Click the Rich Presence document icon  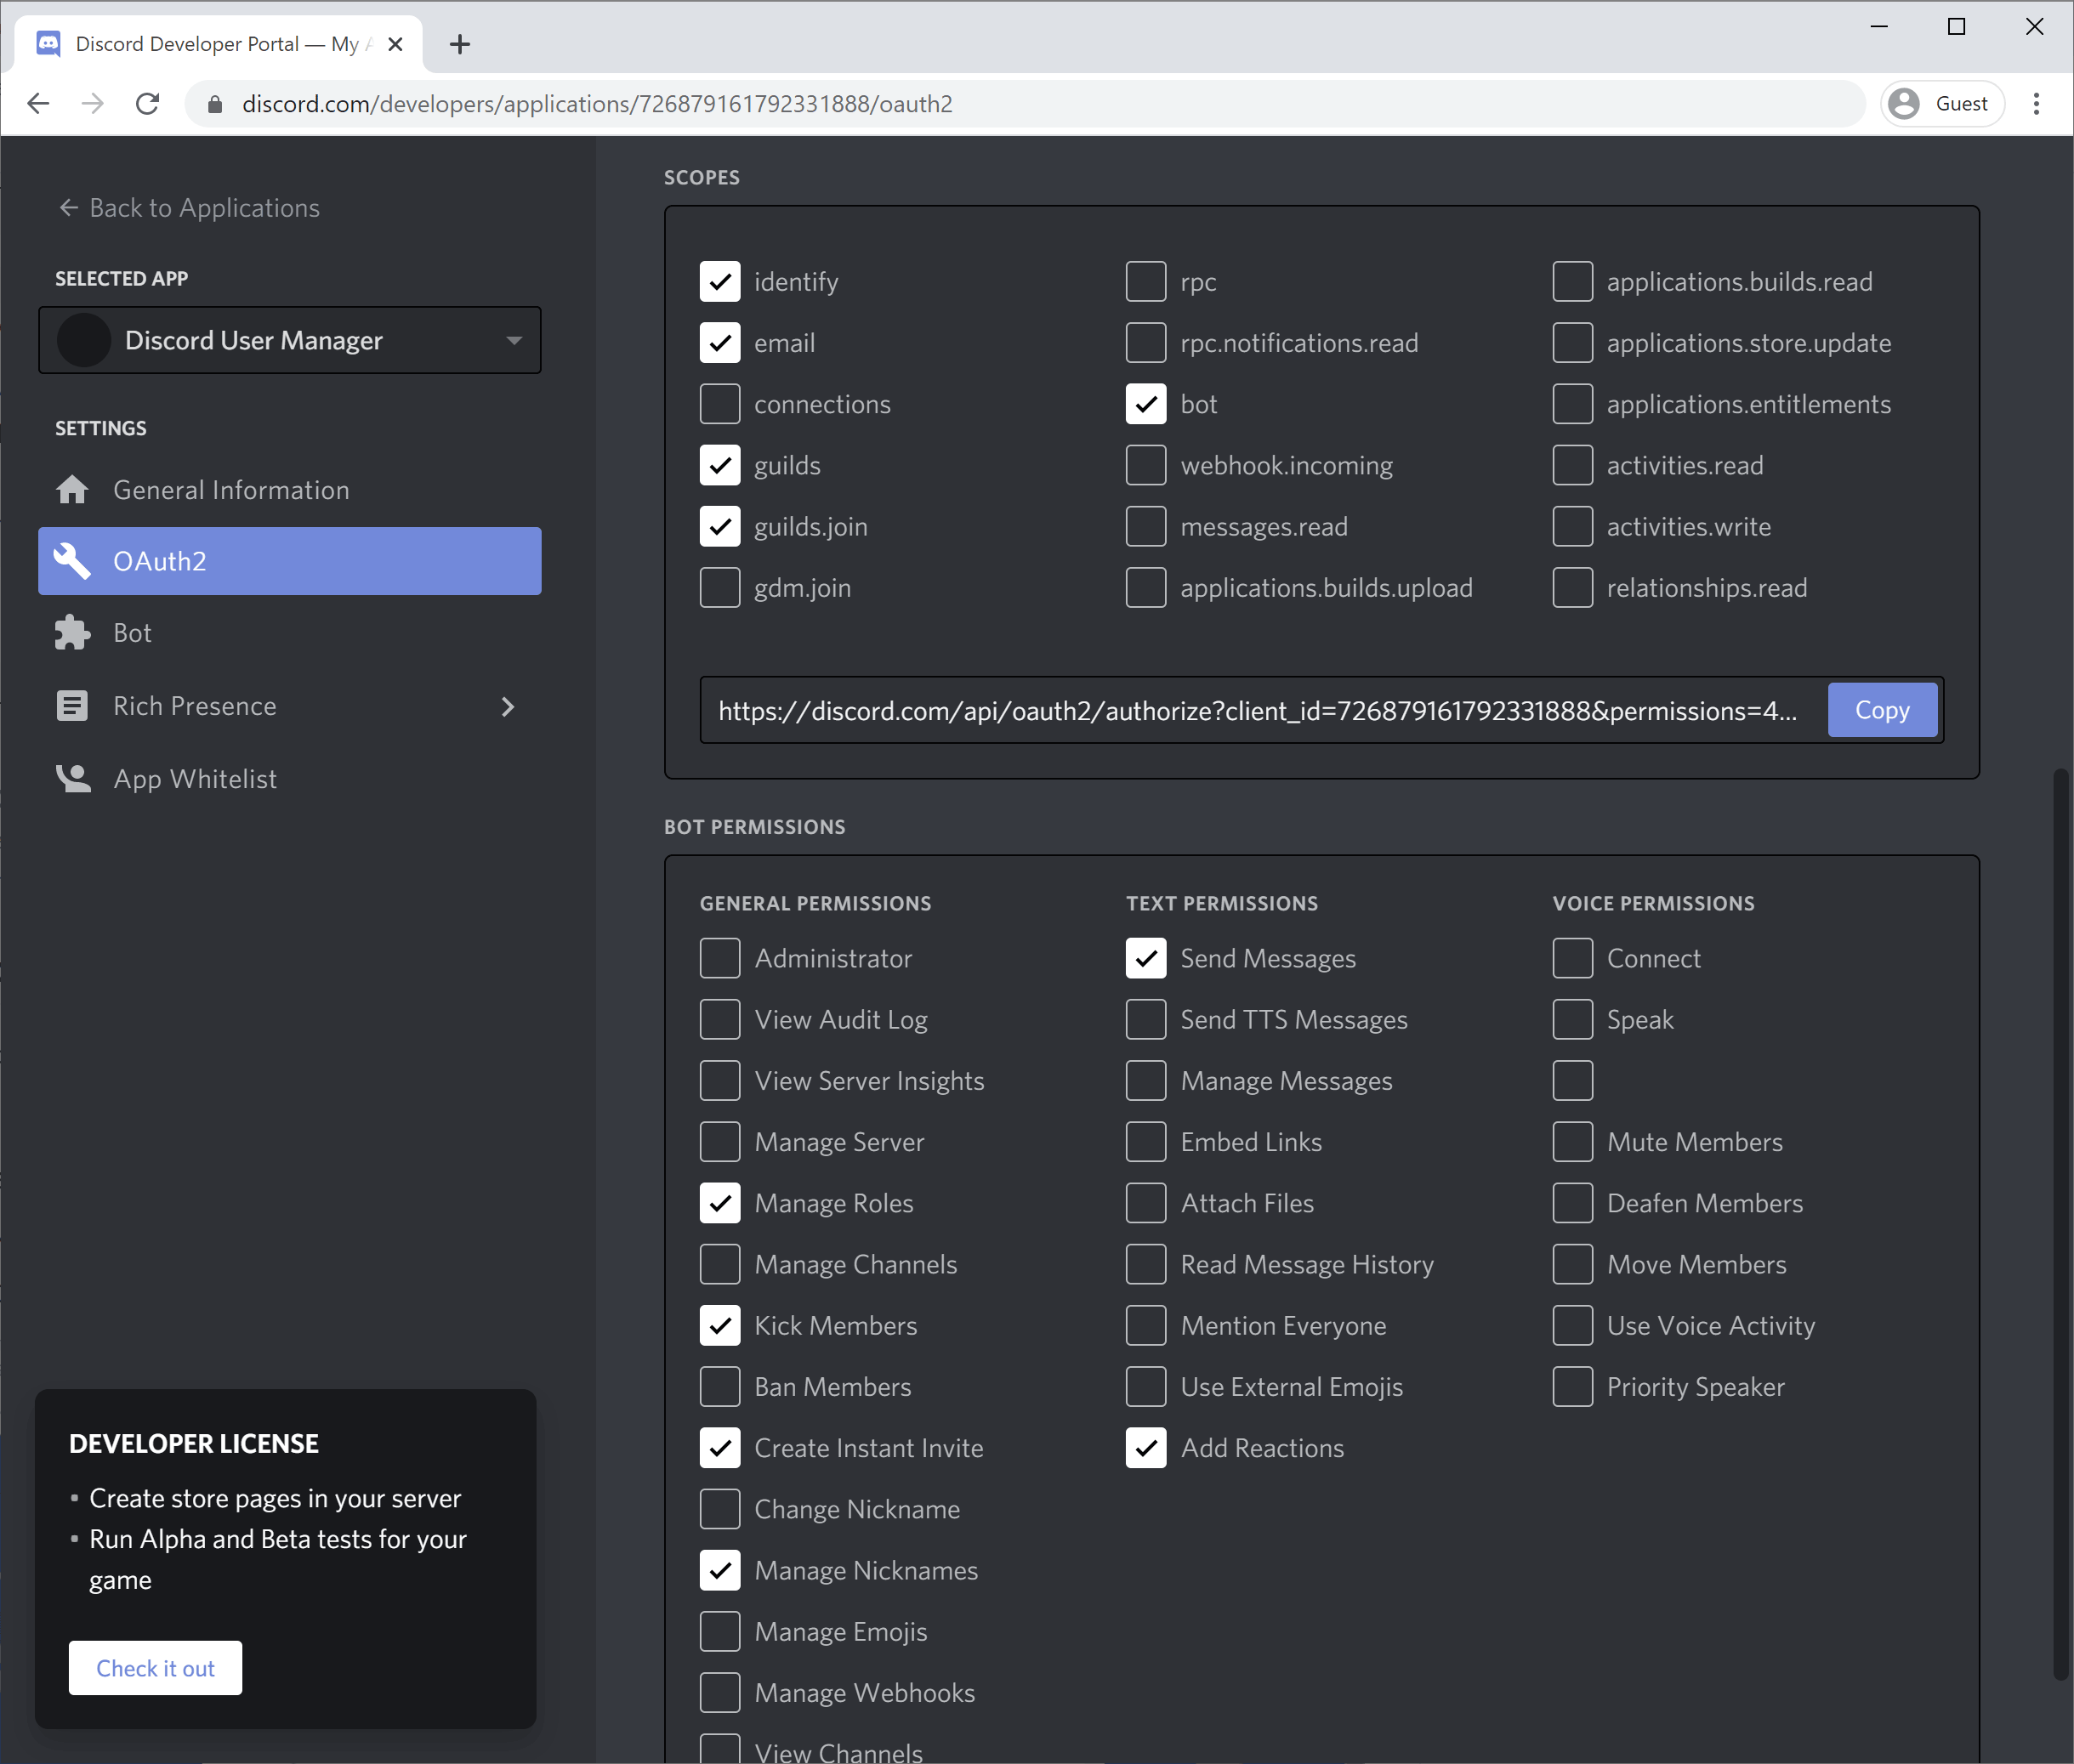click(72, 706)
